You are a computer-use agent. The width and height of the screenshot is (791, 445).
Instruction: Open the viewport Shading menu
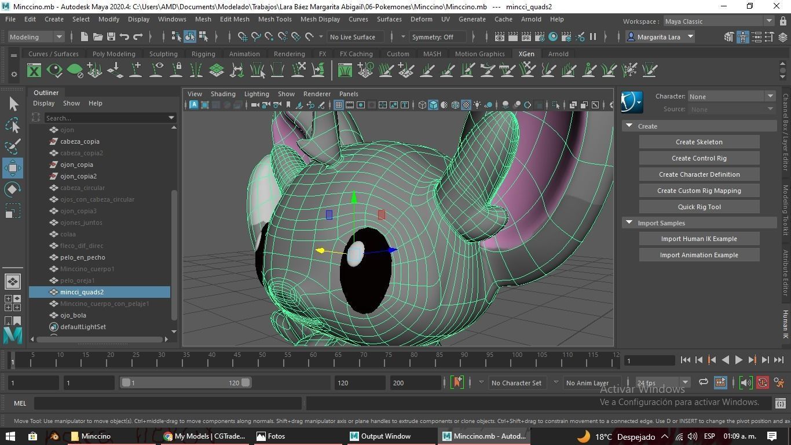[223, 94]
